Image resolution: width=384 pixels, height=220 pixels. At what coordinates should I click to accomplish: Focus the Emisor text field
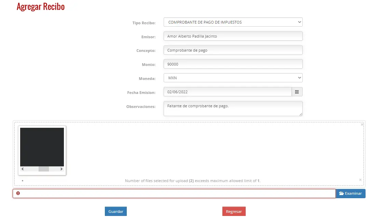pos(233,36)
